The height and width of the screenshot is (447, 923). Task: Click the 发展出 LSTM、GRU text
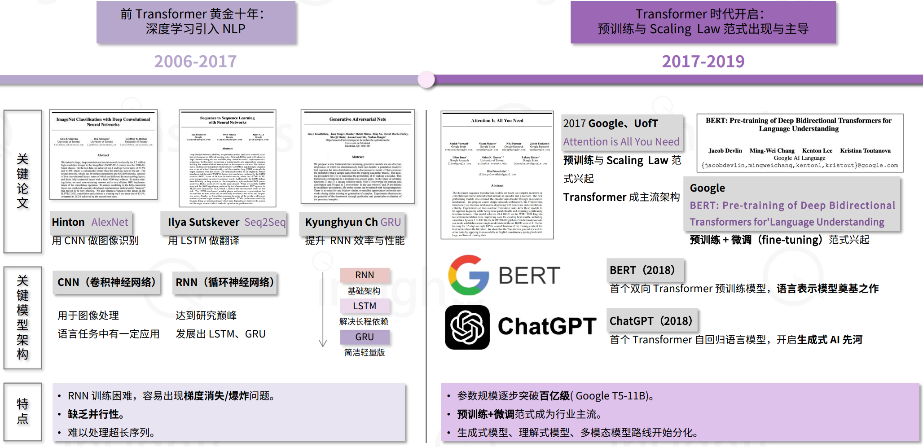point(220,334)
